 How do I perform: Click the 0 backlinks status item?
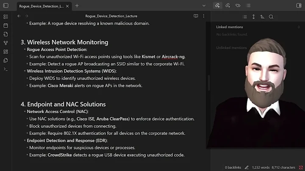[x=233, y=167]
